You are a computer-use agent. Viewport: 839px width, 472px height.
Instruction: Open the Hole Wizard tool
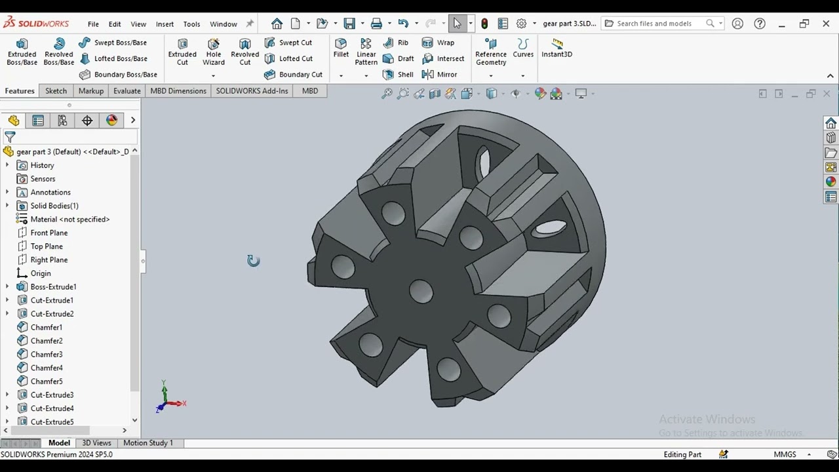coord(214,52)
